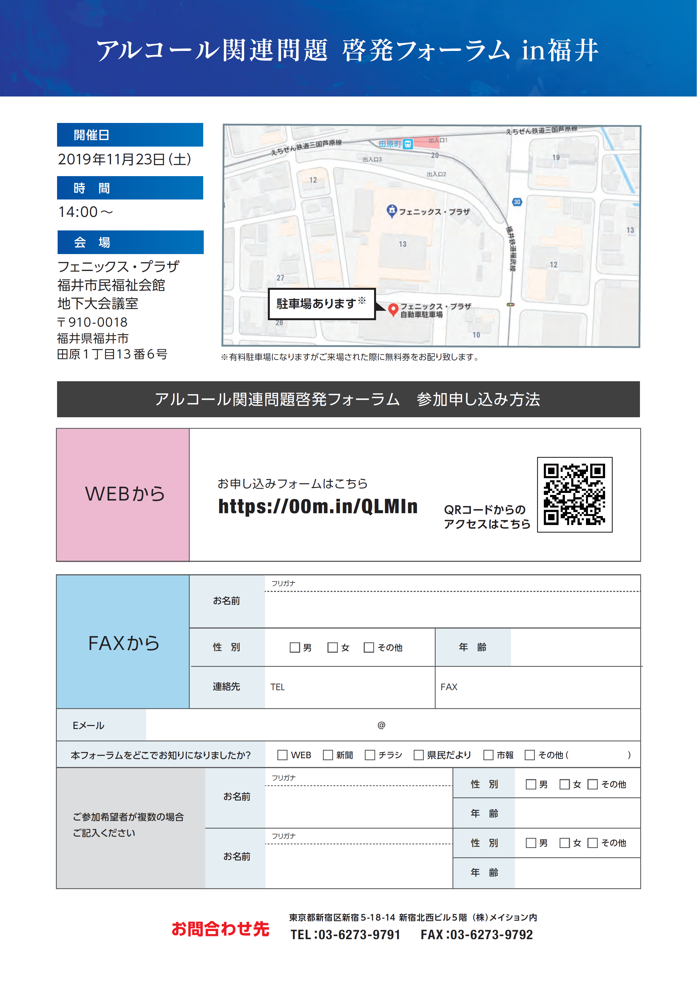697x987 pixels.
Task: Click the light blue FAXから panel
Action: coord(123,642)
